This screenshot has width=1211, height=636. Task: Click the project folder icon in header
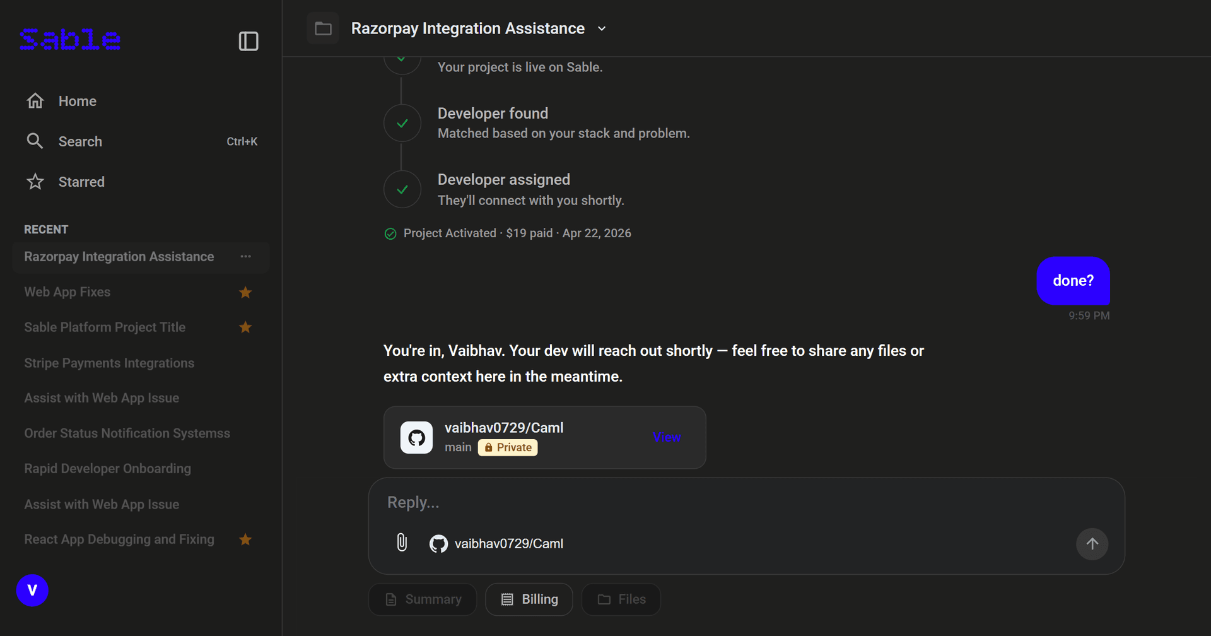(x=323, y=28)
